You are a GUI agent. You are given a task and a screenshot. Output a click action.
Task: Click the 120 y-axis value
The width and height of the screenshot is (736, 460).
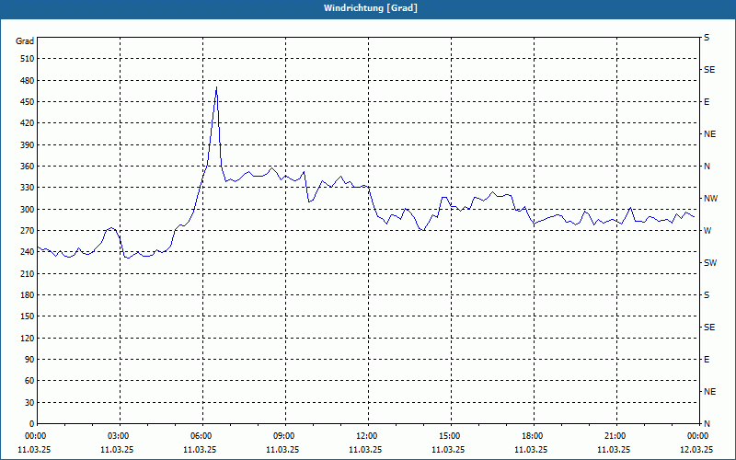(x=28, y=338)
